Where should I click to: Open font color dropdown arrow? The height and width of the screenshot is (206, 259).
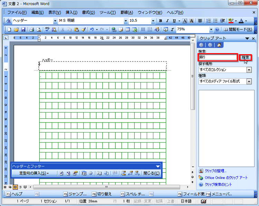click(x=246, y=21)
